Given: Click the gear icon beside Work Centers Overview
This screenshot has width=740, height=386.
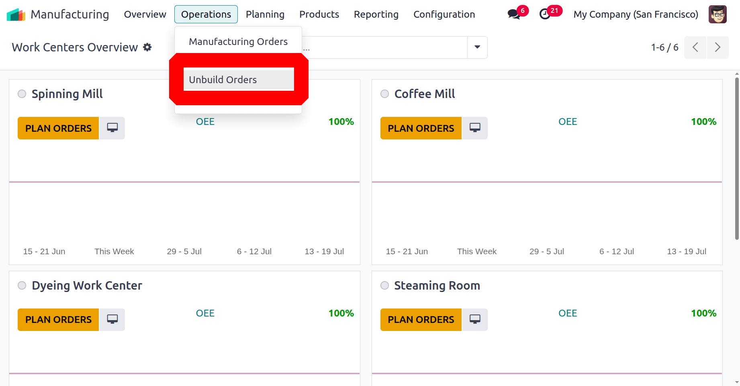Looking at the screenshot, I should pos(147,47).
